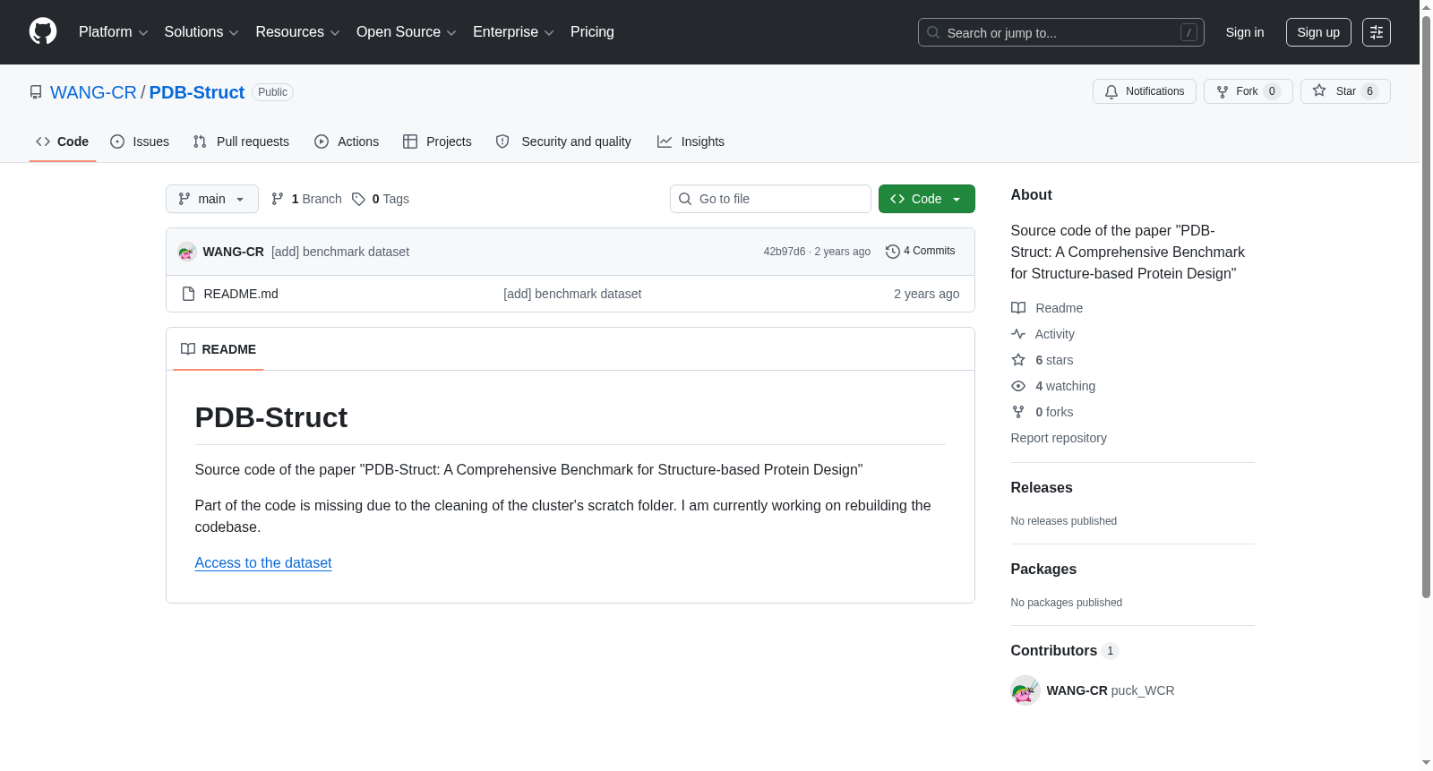The image size is (1433, 771).
Task: Click the star icon in Star button
Action: pyautogui.click(x=1319, y=90)
